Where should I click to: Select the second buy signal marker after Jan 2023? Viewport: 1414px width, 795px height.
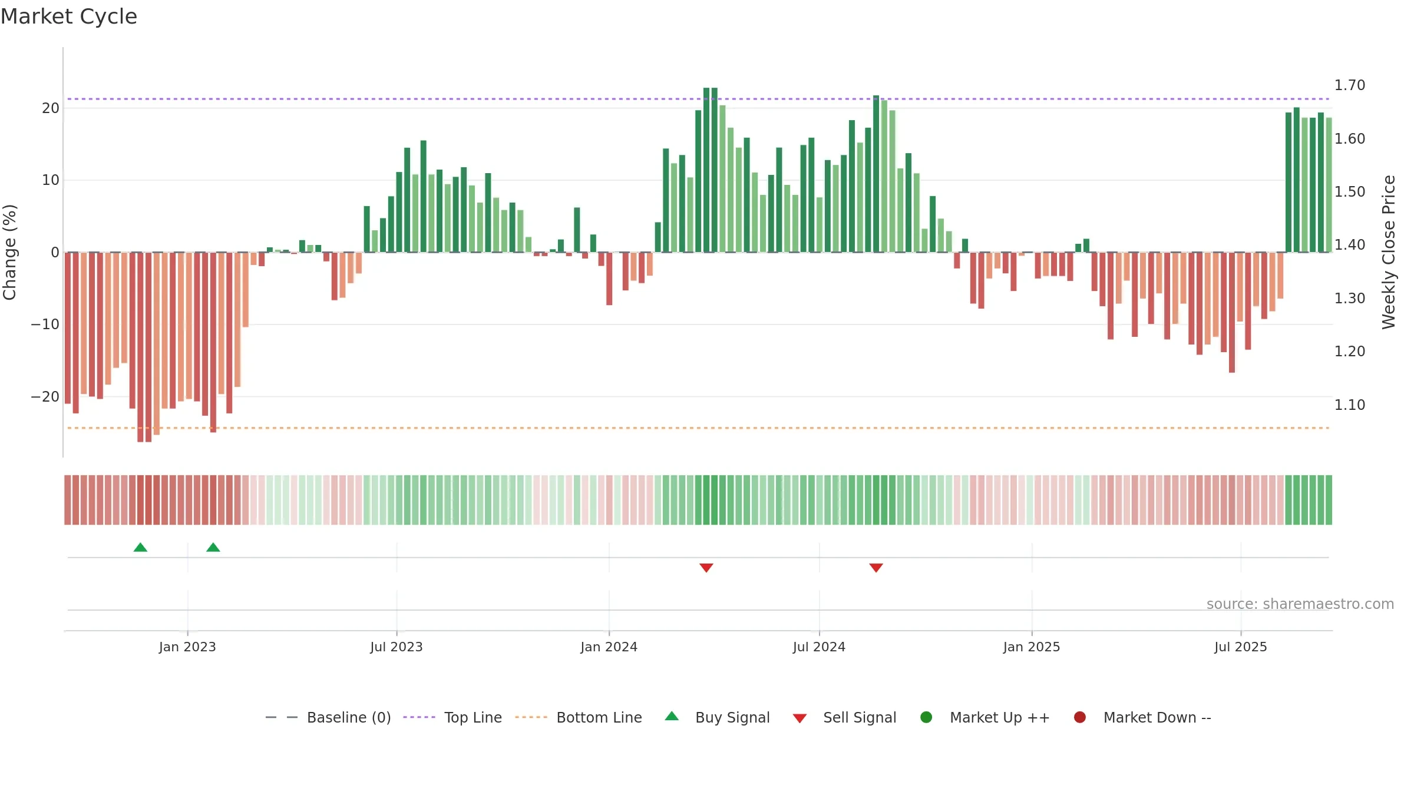point(213,547)
